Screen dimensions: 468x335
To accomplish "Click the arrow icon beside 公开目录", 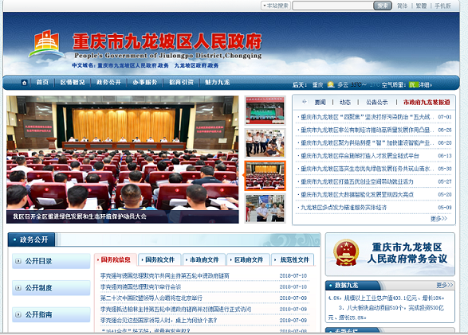I will 18,261.
